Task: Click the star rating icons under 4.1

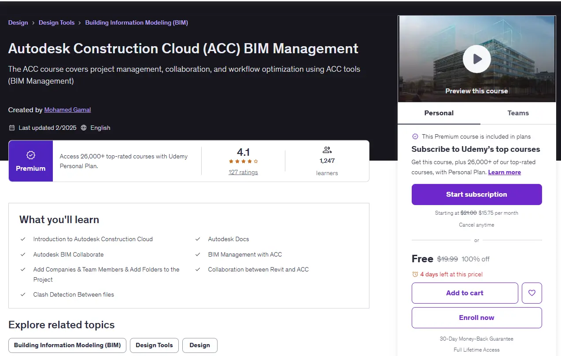Action: tap(243, 161)
